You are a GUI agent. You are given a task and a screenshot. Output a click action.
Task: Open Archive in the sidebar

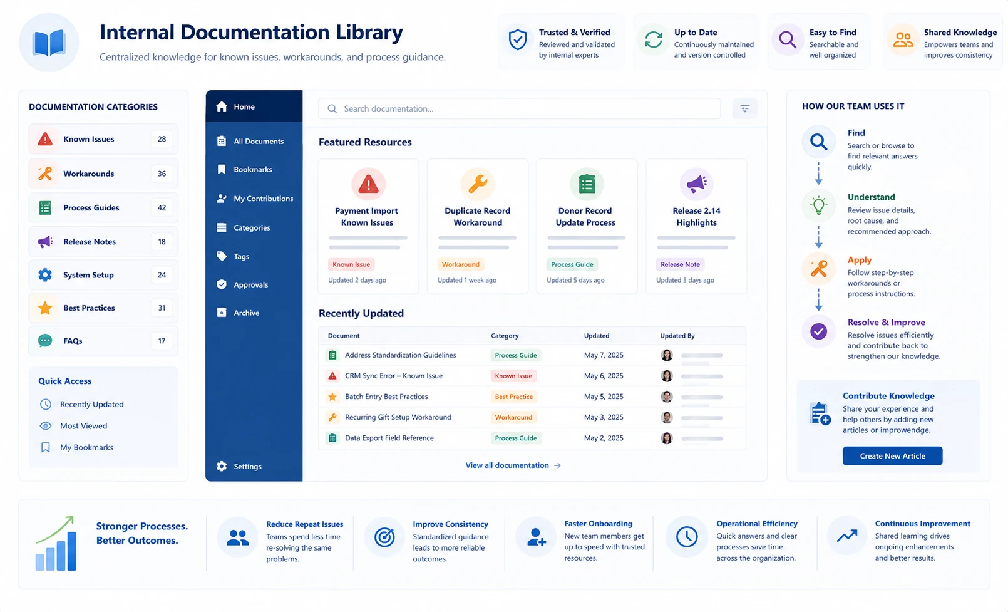coord(254,313)
